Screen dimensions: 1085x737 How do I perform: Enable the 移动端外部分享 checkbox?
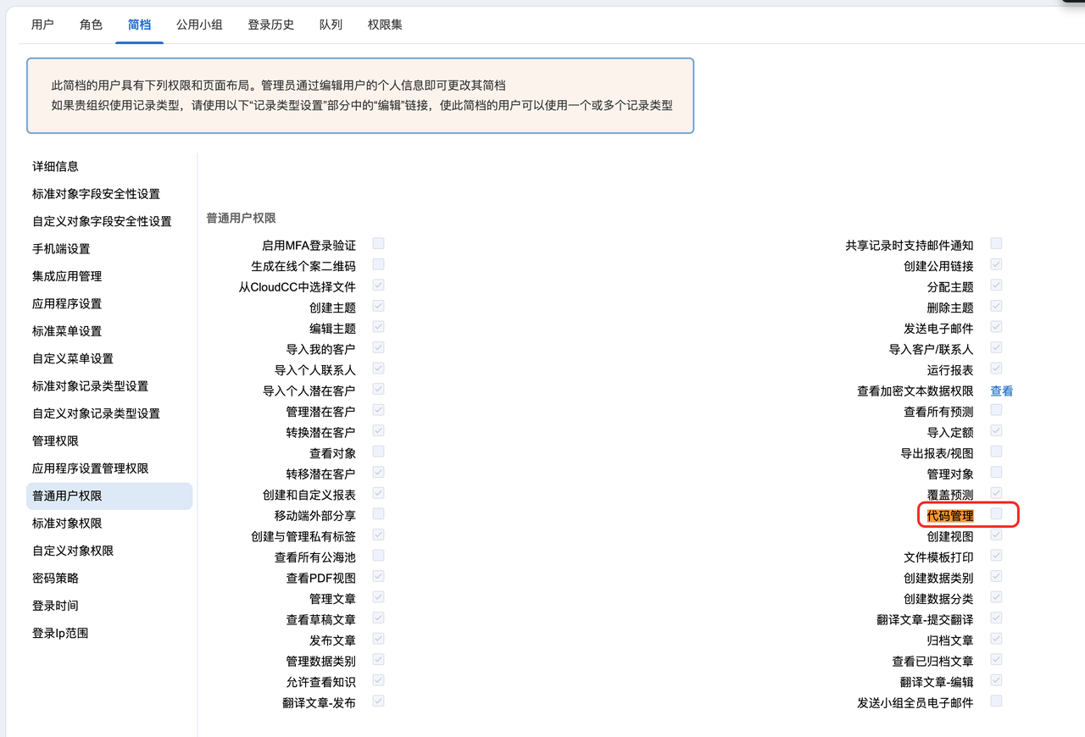coord(378,513)
